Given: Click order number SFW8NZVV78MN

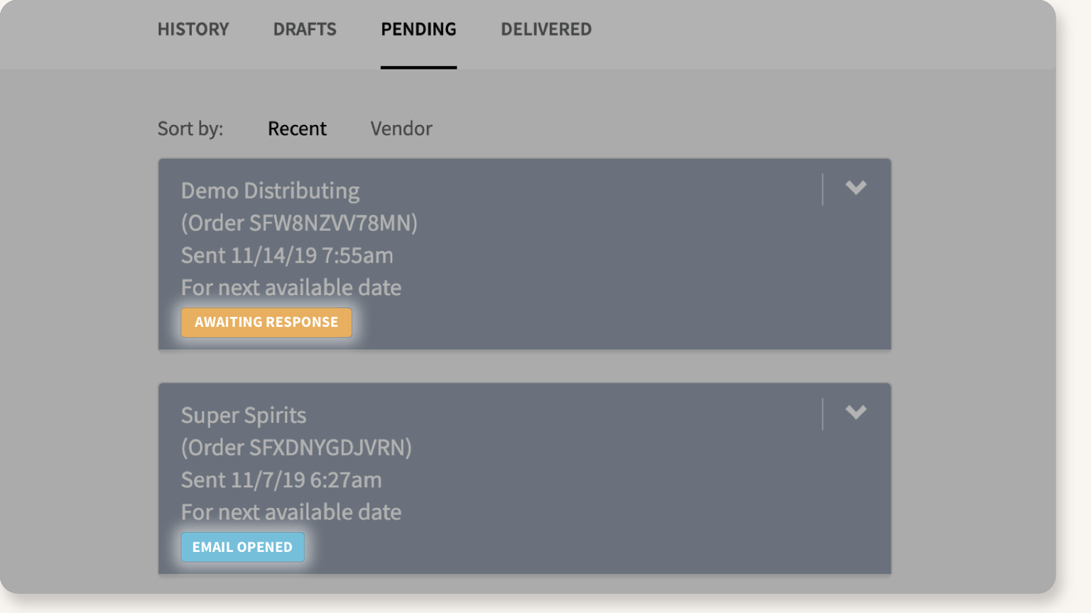Looking at the screenshot, I should (300, 223).
